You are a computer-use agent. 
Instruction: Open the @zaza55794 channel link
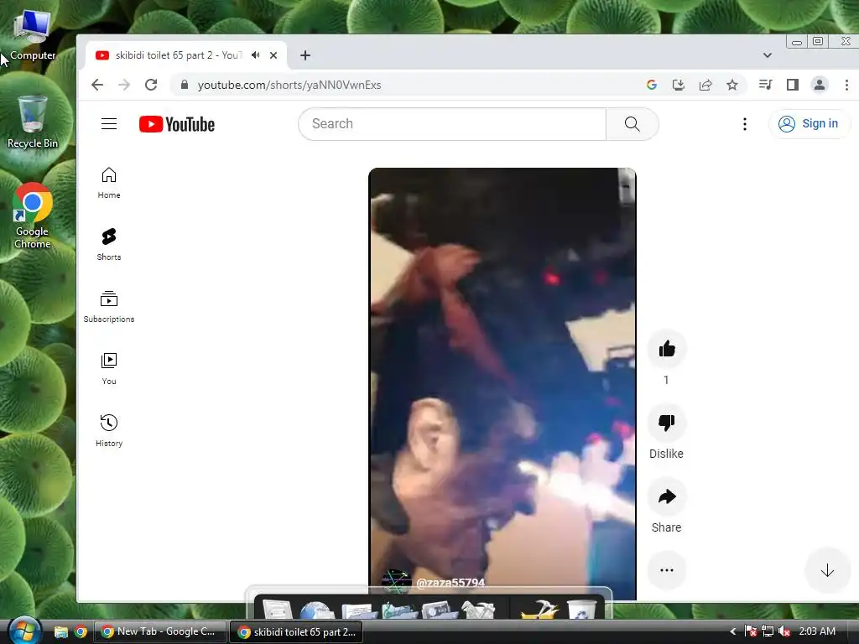pos(450,582)
